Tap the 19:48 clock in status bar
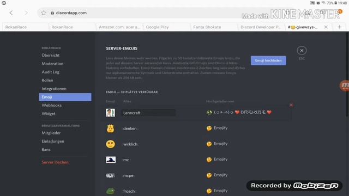This screenshot has height=196, width=349. (342, 3)
